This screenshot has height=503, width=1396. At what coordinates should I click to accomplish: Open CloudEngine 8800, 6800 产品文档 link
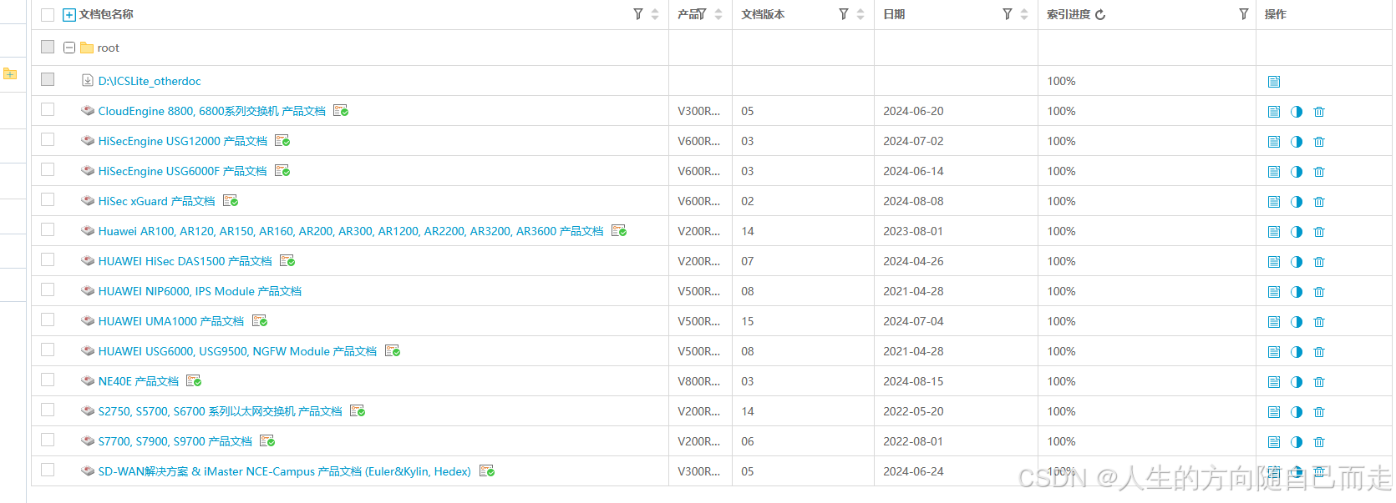pos(212,111)
